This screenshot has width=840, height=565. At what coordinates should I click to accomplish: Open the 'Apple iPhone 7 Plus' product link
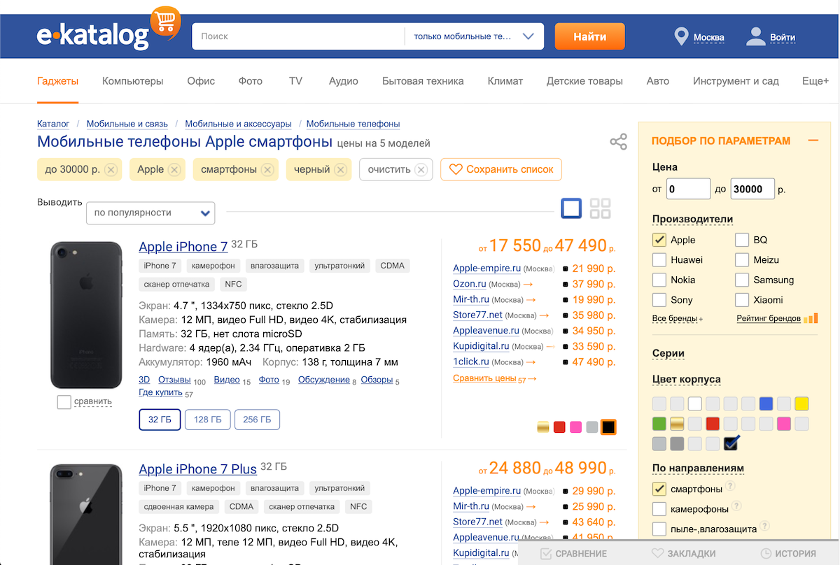click(x=198, y=469)
